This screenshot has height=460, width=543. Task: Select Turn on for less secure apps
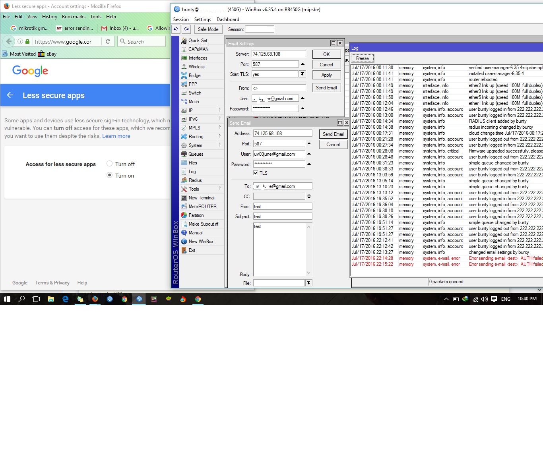pyautogui.click(x=110, y=175)
